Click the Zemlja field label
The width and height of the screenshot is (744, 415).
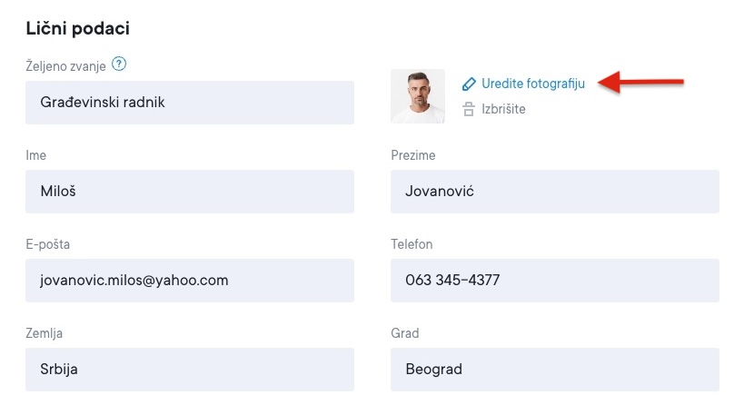[x=45, y=333]
